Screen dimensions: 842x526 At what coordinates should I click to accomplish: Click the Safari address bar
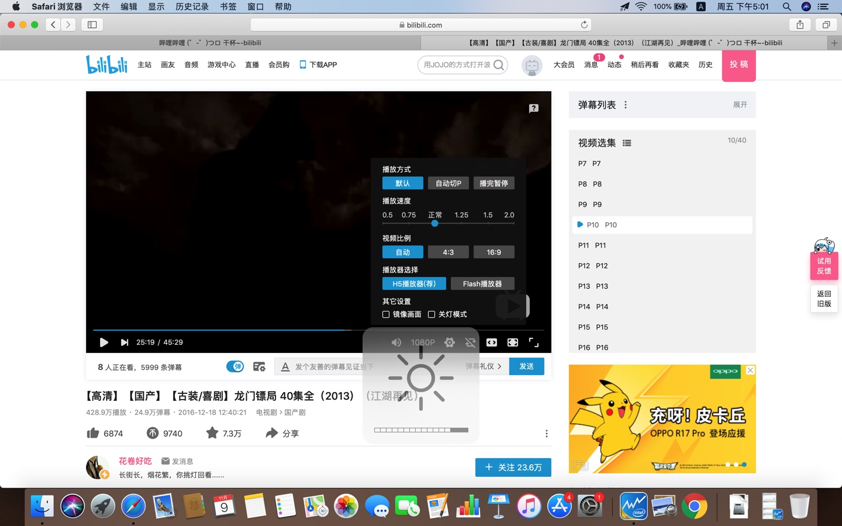(x=421, y=25)
